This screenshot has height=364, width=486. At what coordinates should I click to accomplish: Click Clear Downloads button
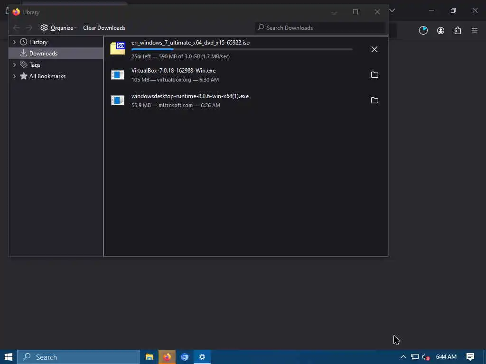pyautogui.click(x=104, y=28)
